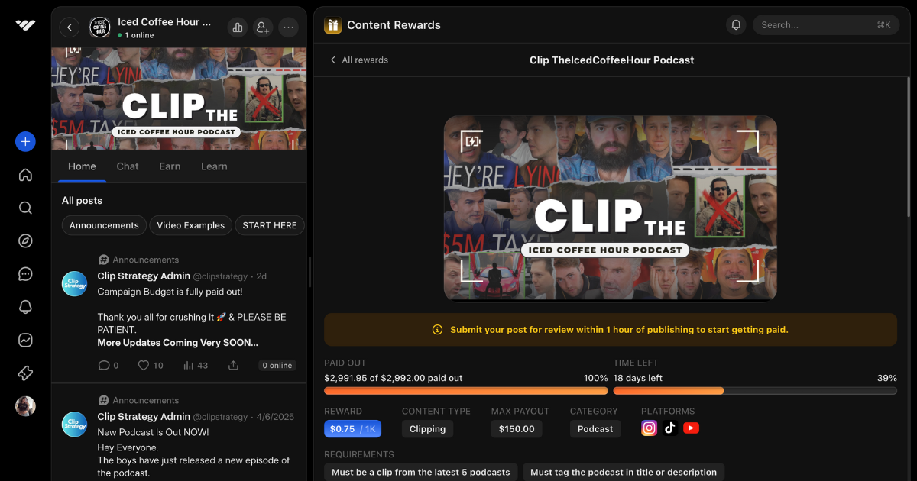Click the Paid Out progress bar

click(x=466, y=391)
